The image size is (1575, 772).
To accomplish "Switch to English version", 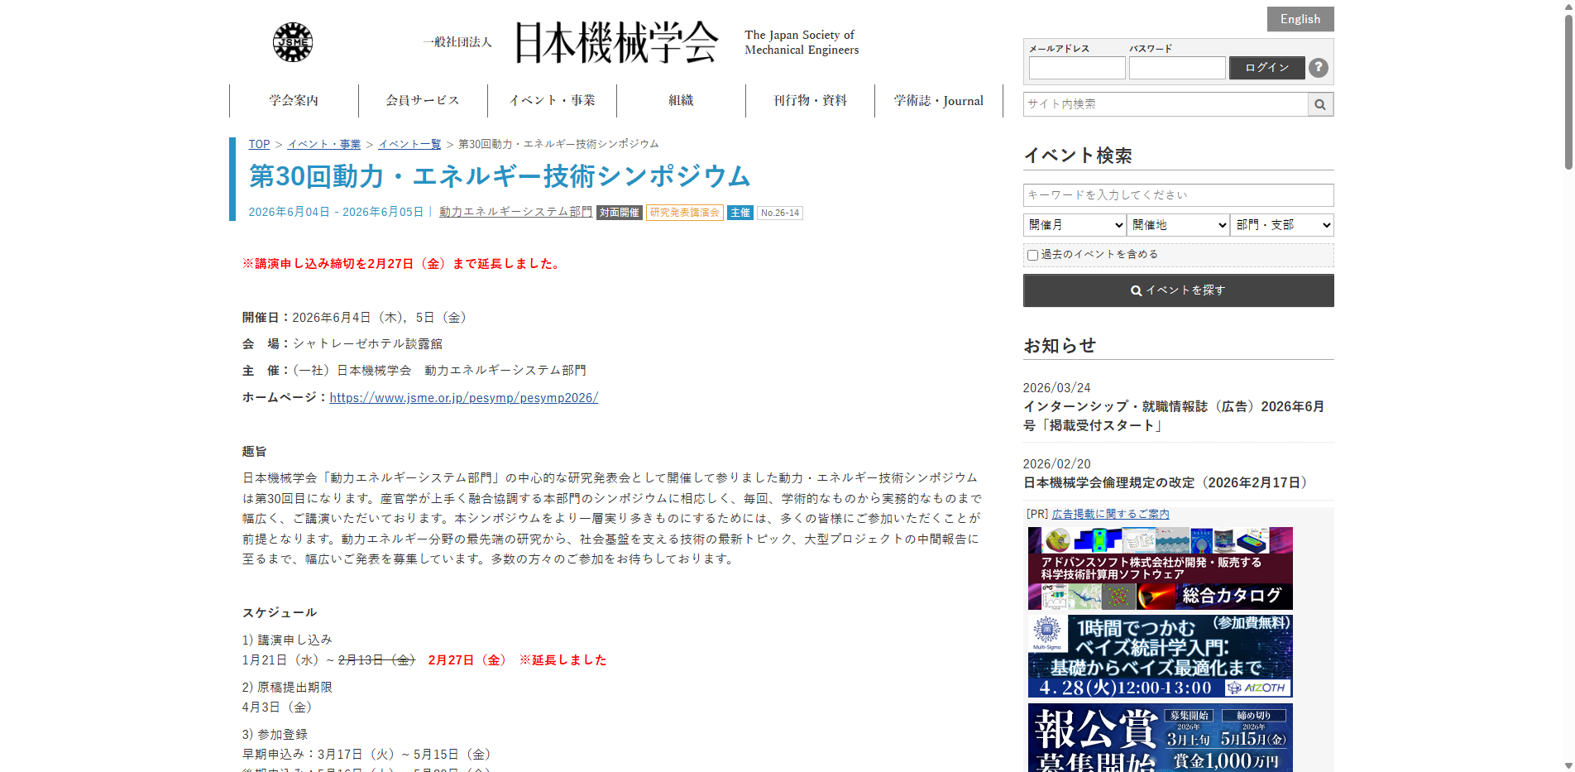I will pyautogui.click(x=1300, y=18).
